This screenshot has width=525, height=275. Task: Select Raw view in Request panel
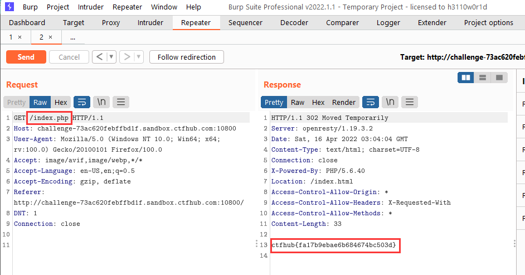tap(40, 102)
